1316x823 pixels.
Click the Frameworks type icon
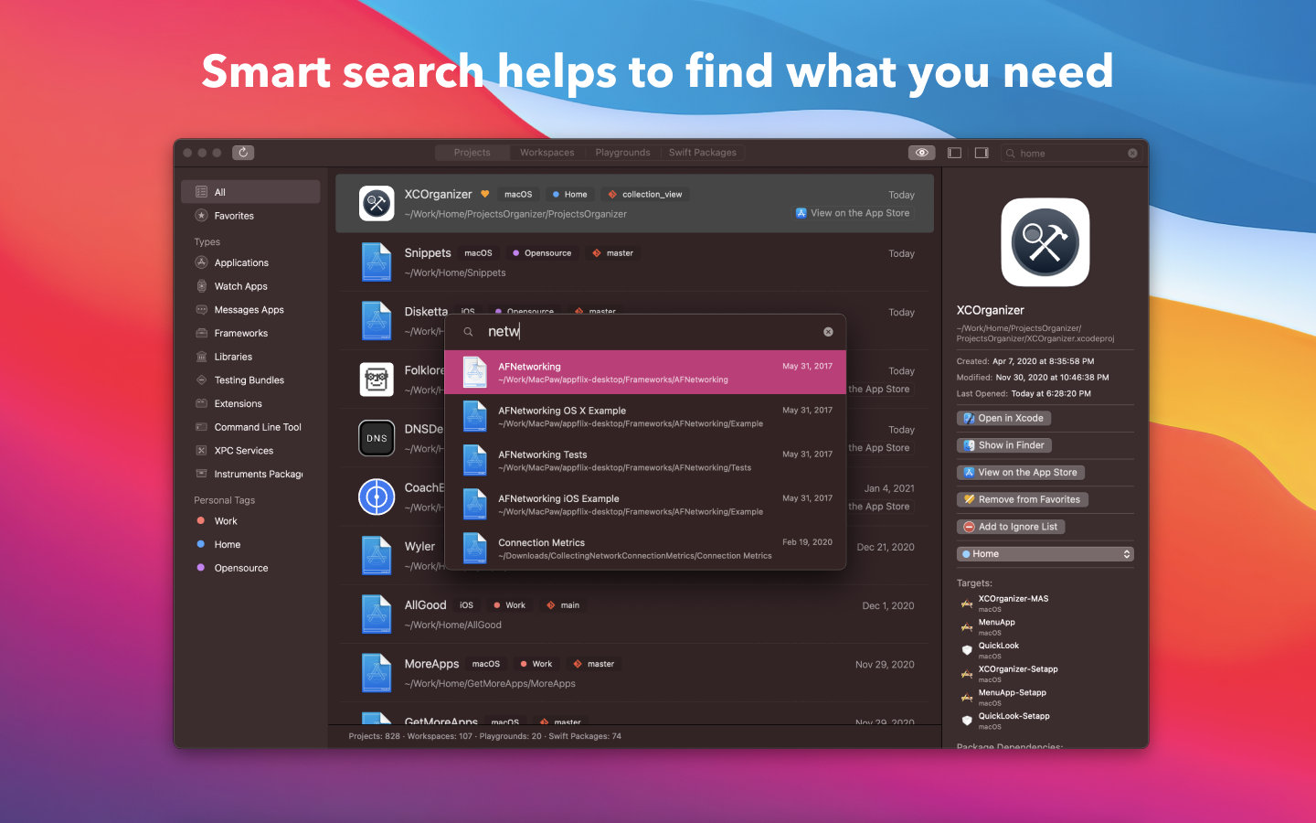click(202, 333)
